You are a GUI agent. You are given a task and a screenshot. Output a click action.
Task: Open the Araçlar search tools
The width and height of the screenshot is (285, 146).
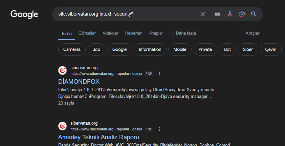(253, 33)
